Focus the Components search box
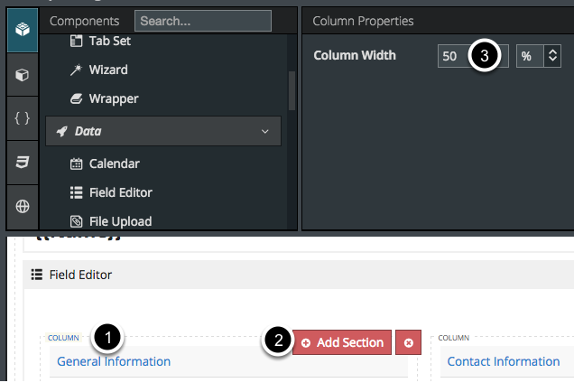The image size is (574, 392). pos(202,20)
